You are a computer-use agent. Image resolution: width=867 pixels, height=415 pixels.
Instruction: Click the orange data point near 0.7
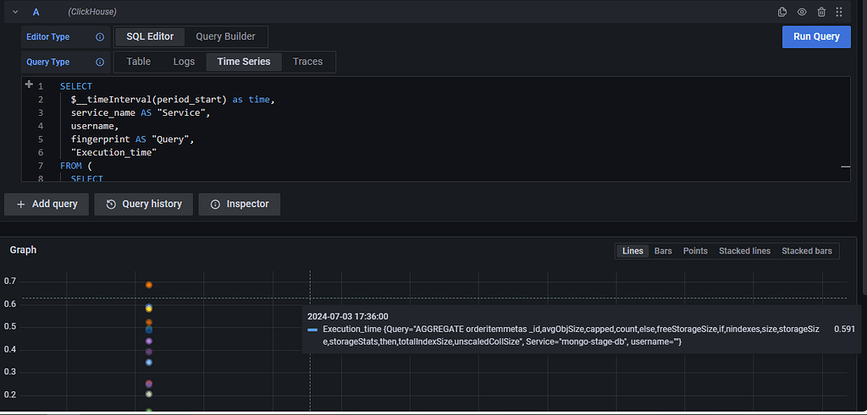(149, 285)
